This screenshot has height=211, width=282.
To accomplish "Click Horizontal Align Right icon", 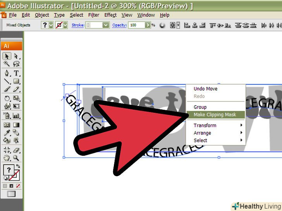I will click(203, 25).
